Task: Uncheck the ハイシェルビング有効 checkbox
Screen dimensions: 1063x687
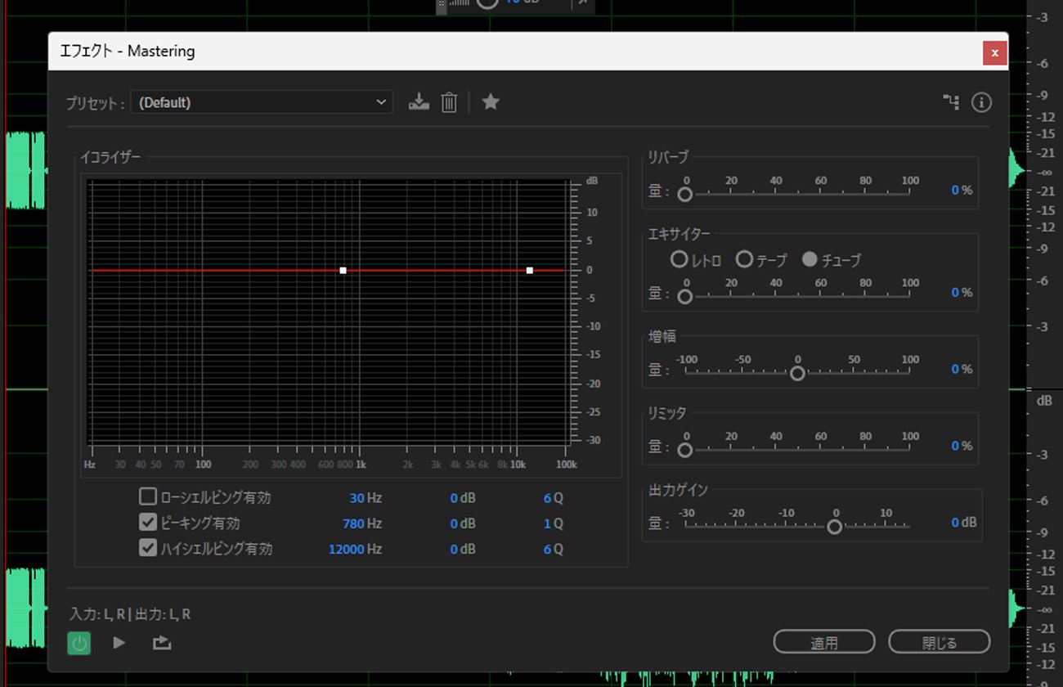Action: coord(148,548)
